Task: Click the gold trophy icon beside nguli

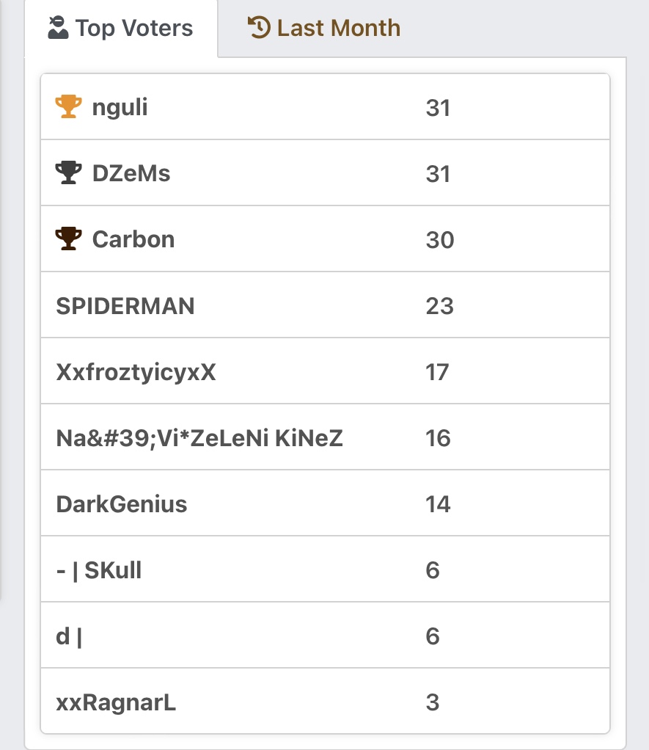Action: point(69,107)
